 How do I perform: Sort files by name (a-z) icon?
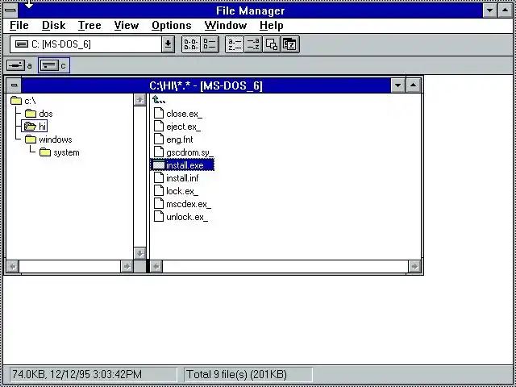click(235, 44)
